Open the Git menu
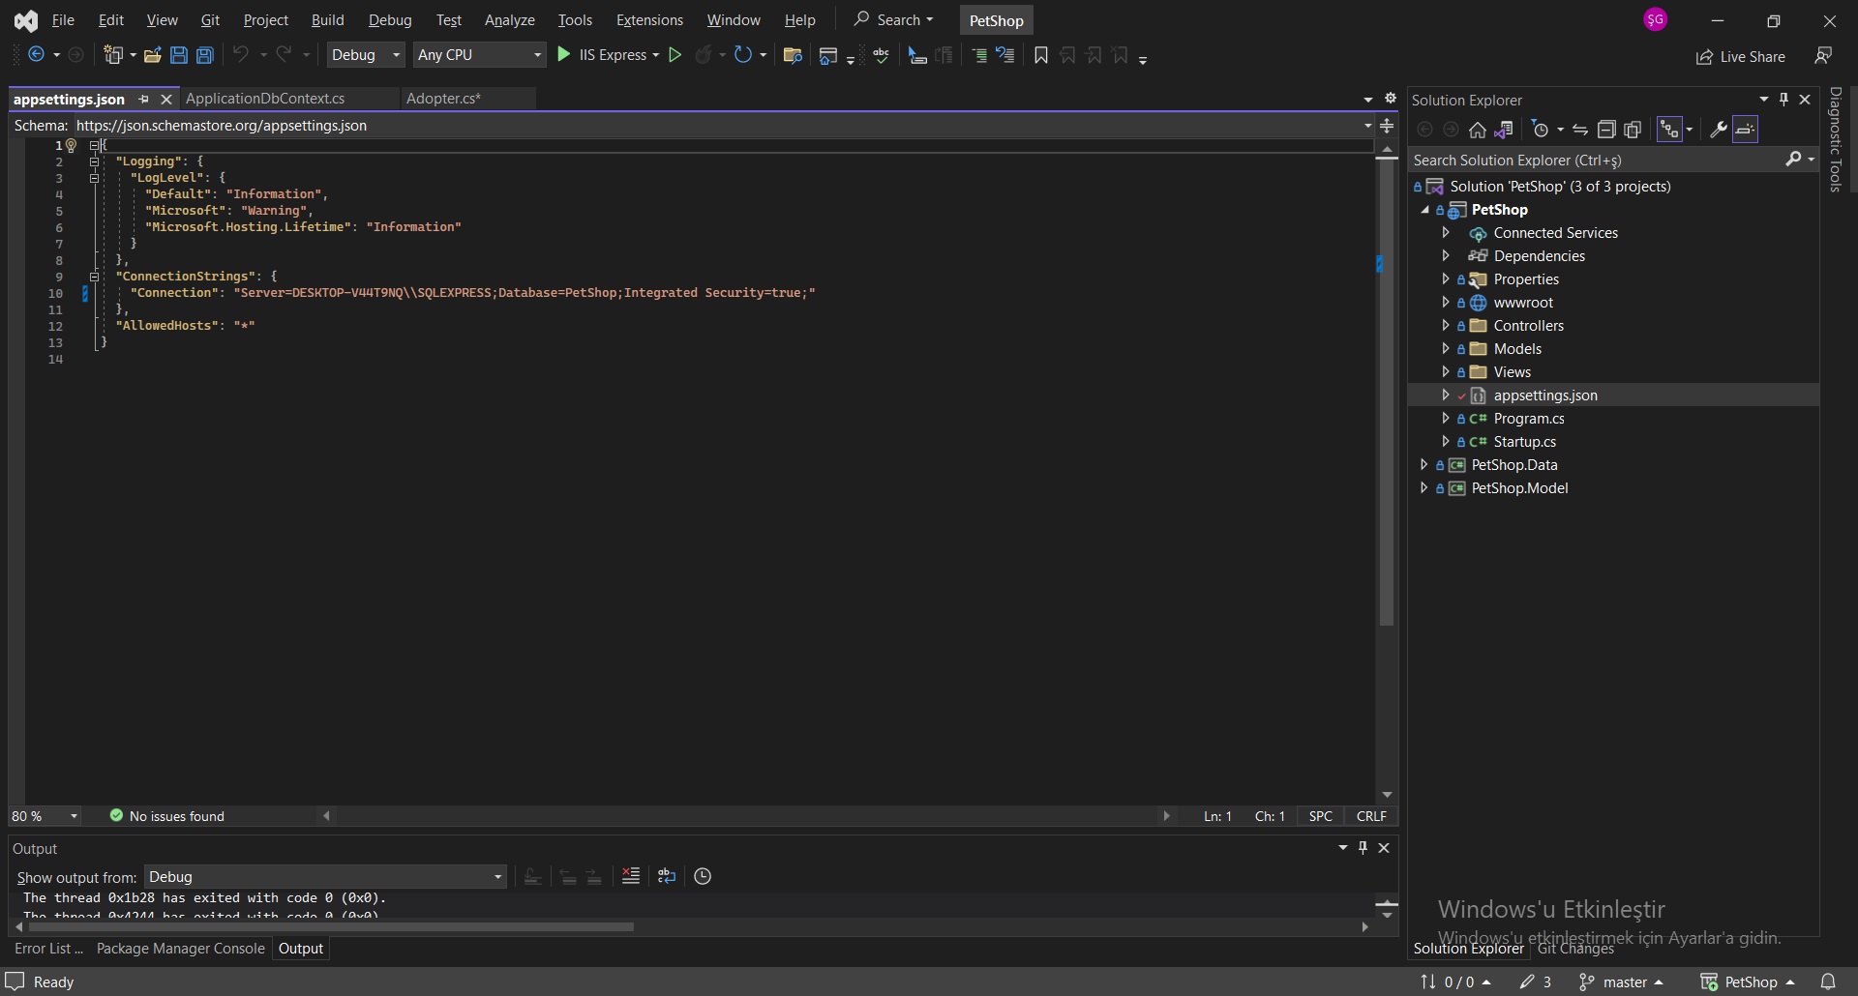 coord(210,19)
